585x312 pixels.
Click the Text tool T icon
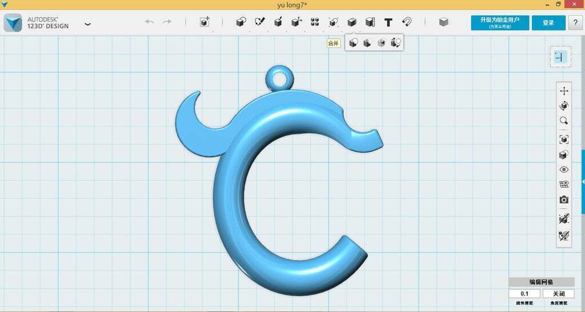point(388,22)
